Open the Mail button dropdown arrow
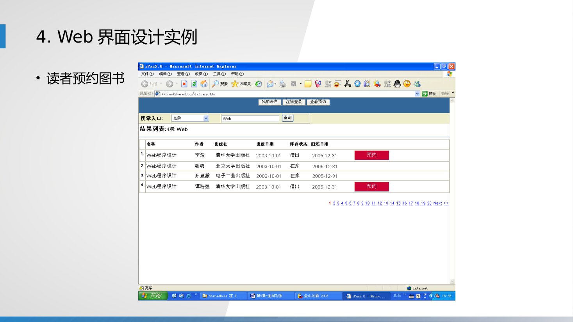The image size is (573, 322). (x=275, y=84)
